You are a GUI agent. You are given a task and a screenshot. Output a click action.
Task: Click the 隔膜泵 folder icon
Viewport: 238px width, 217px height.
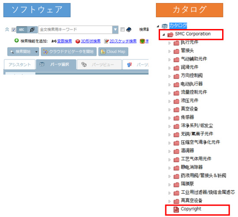click(x=176, y=185)
